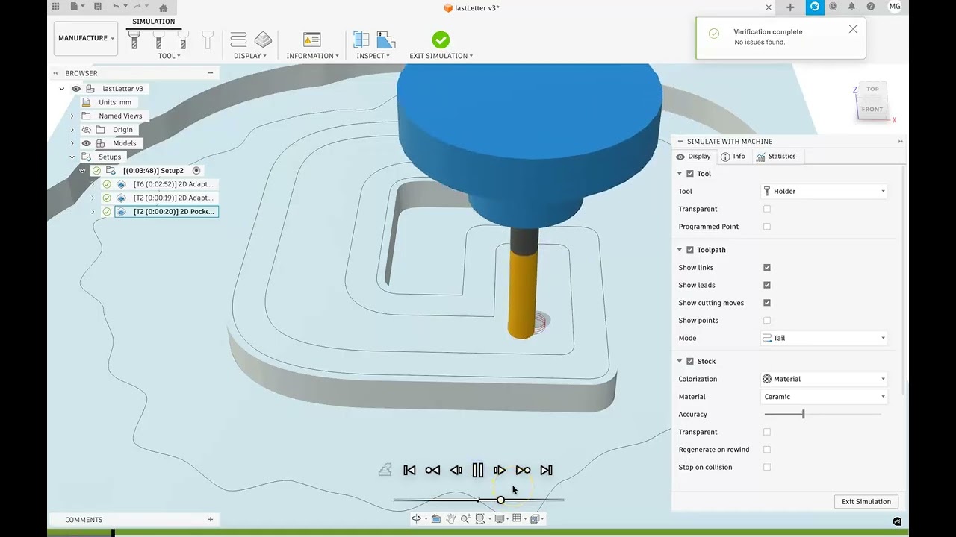Expand the 2D Pocket operation node
The height and width of the screenshot is (537, 956).
click(93, 212)
